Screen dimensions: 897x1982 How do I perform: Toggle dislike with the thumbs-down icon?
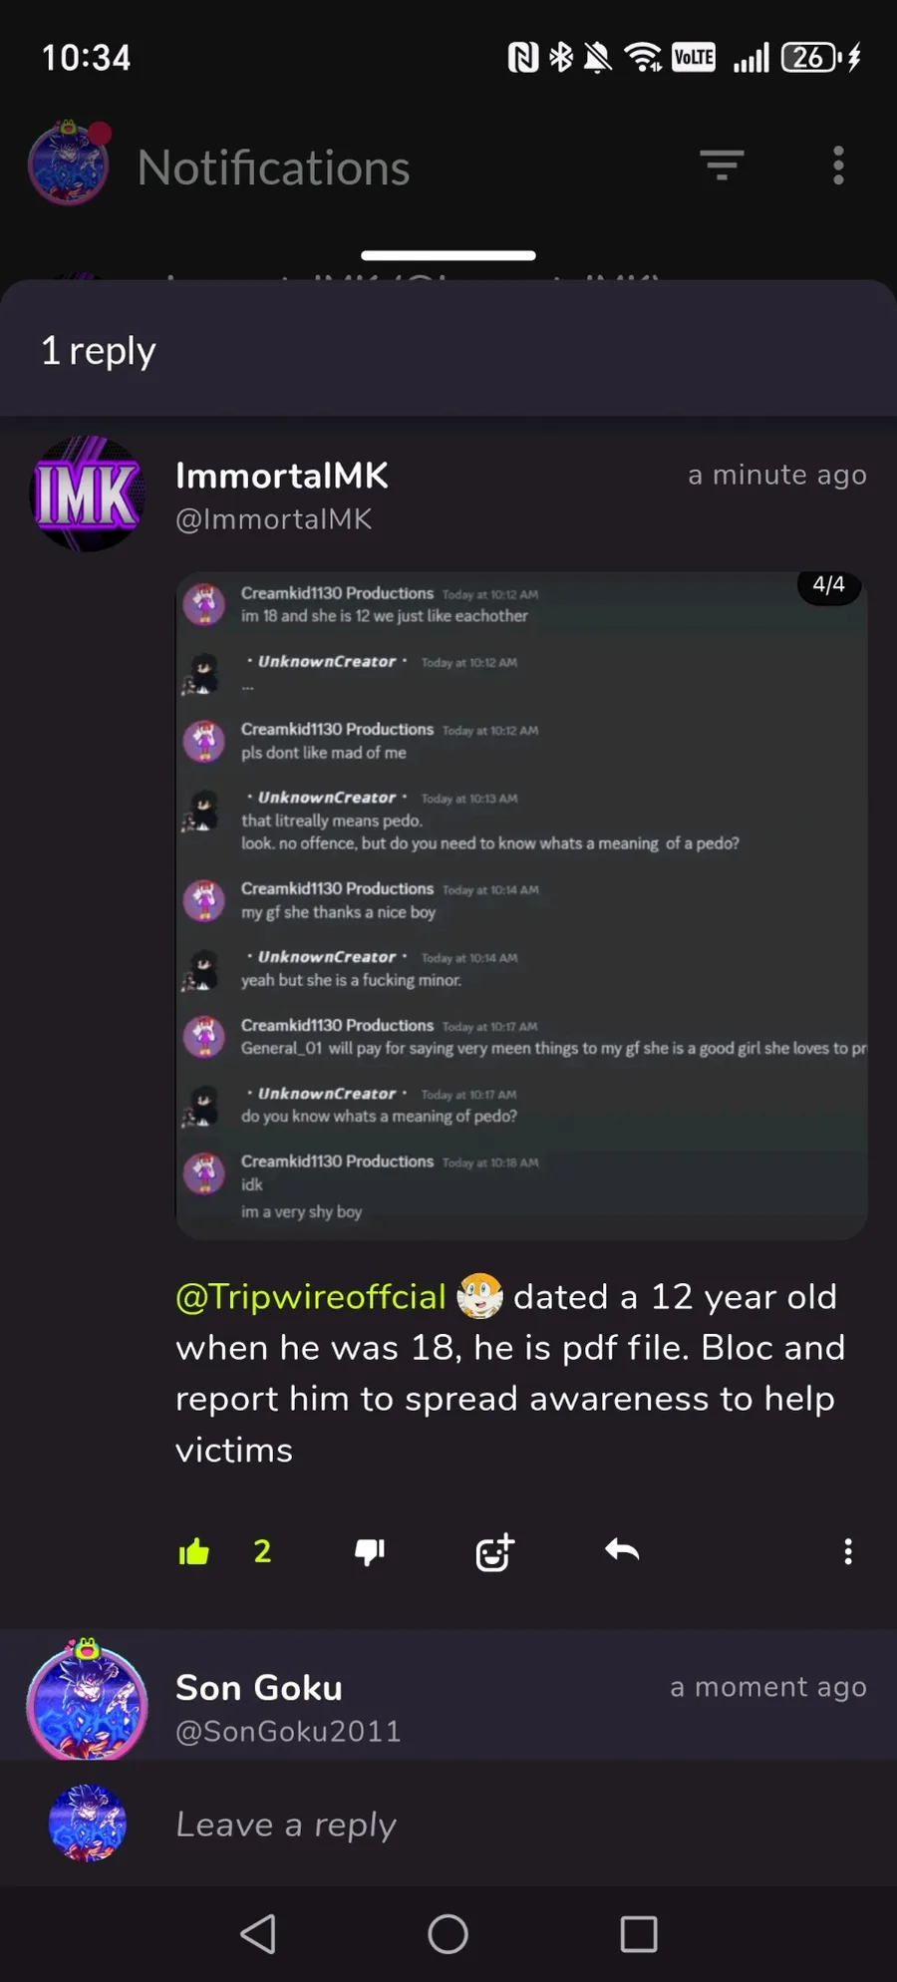coord(370,1551)
